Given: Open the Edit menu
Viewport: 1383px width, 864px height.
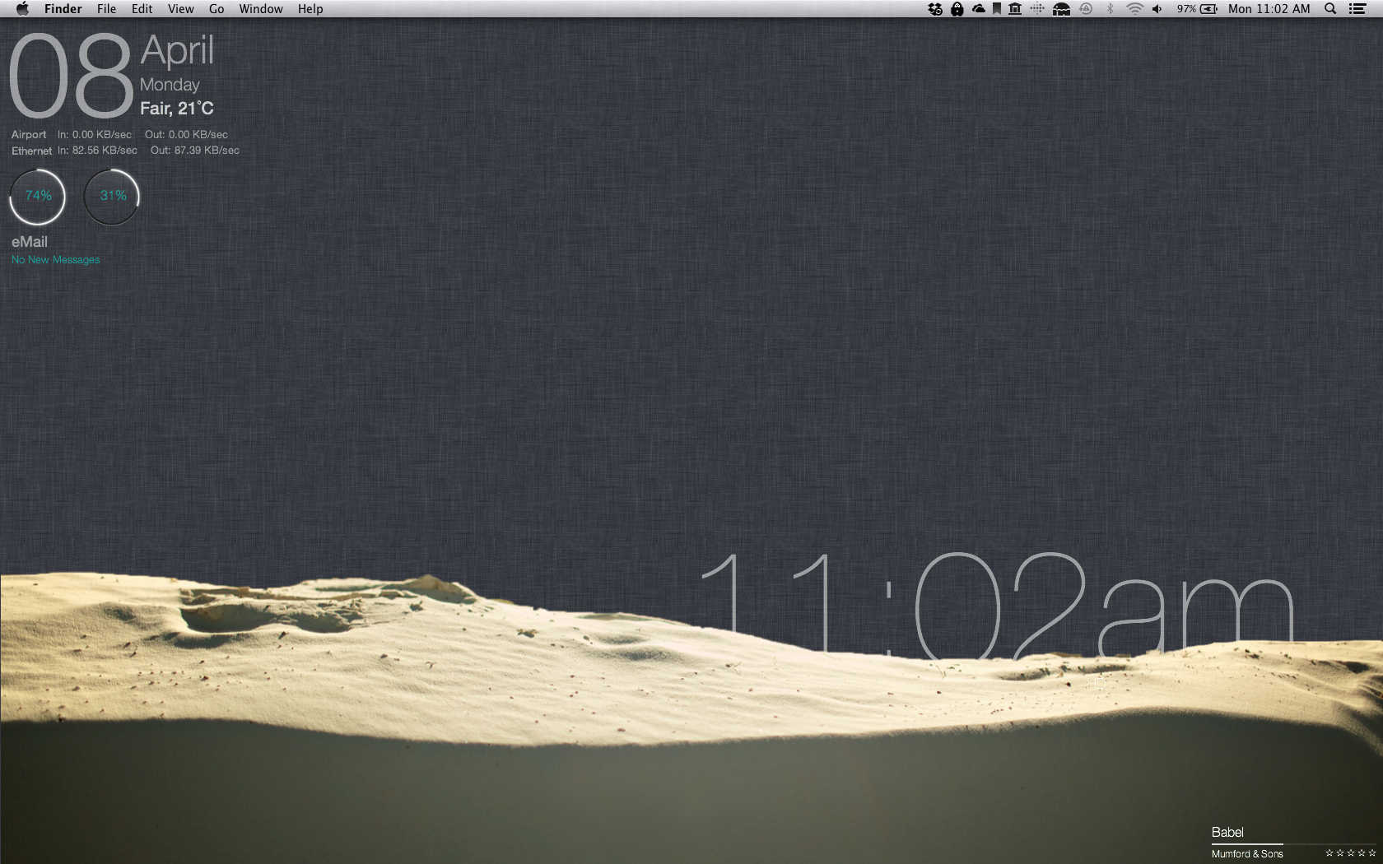Looking at the screenshot, I should tap(142, 9).
